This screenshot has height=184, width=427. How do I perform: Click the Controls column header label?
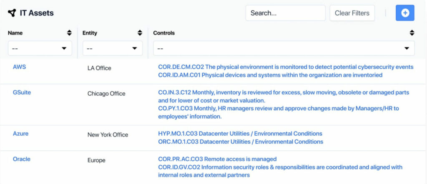pyautogui.click(x=164, y=33)
